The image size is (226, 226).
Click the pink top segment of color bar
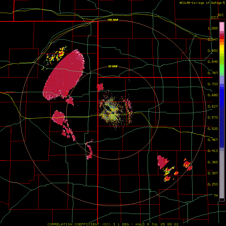coord(222,27)
